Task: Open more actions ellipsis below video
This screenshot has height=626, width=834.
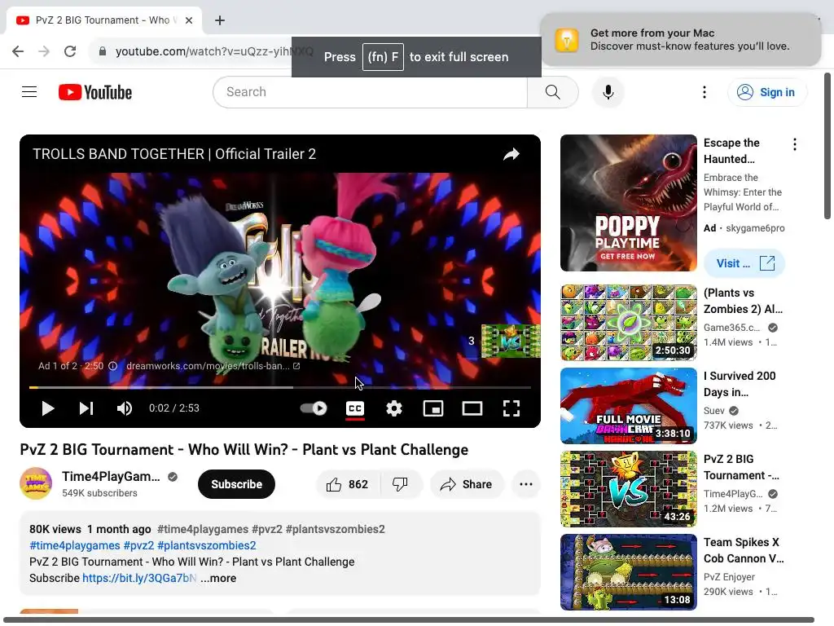Action: click(x=525, y=484)
